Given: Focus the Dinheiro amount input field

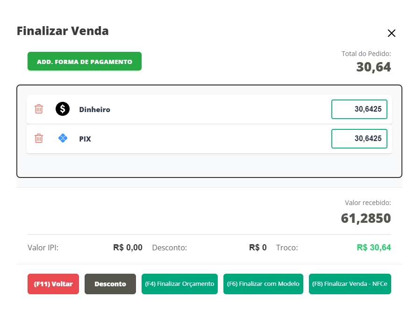Looking at the screenshot, I should click(x=359, y=109).
